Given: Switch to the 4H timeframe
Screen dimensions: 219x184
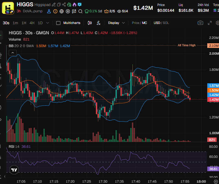Looking at the screenshot, I should pos(32,23).
